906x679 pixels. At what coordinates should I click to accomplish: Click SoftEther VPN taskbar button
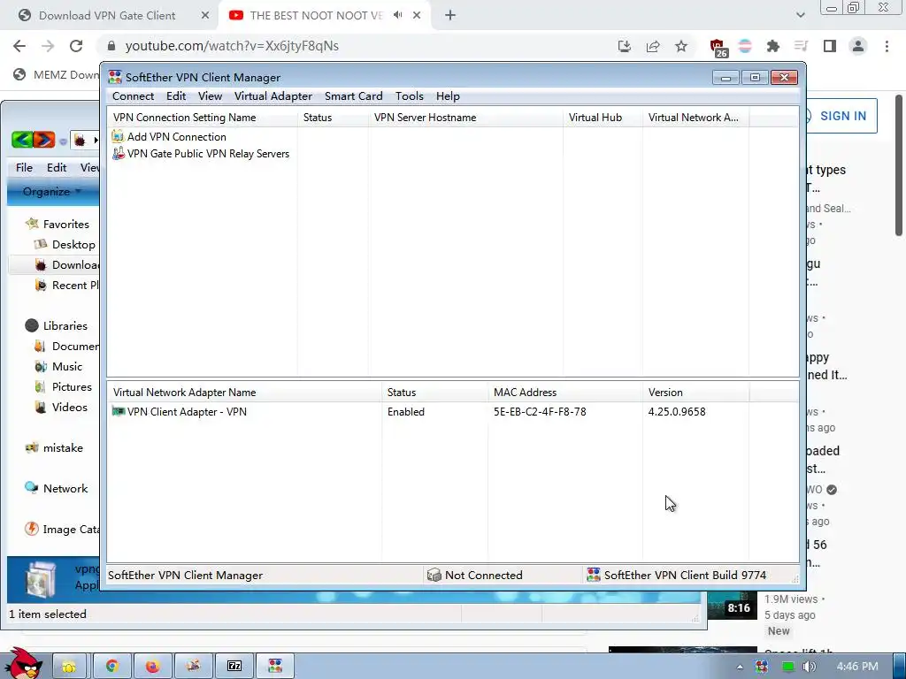pyautogui.click(x=275, y=667)
